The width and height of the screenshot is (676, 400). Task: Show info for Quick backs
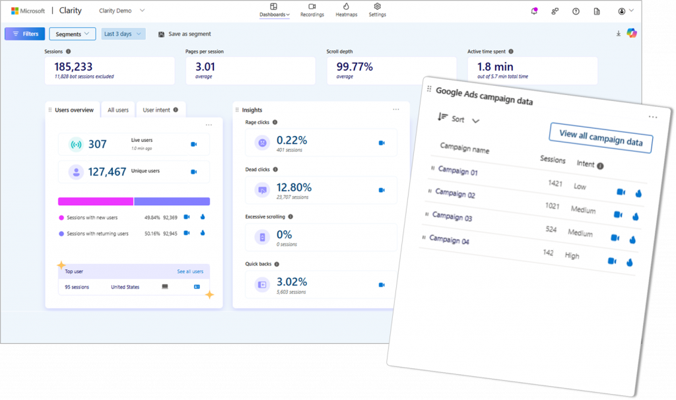[x=277, y=264]
